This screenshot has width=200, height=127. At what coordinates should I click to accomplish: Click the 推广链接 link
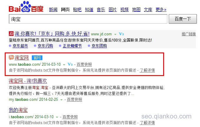click(189, 34)
